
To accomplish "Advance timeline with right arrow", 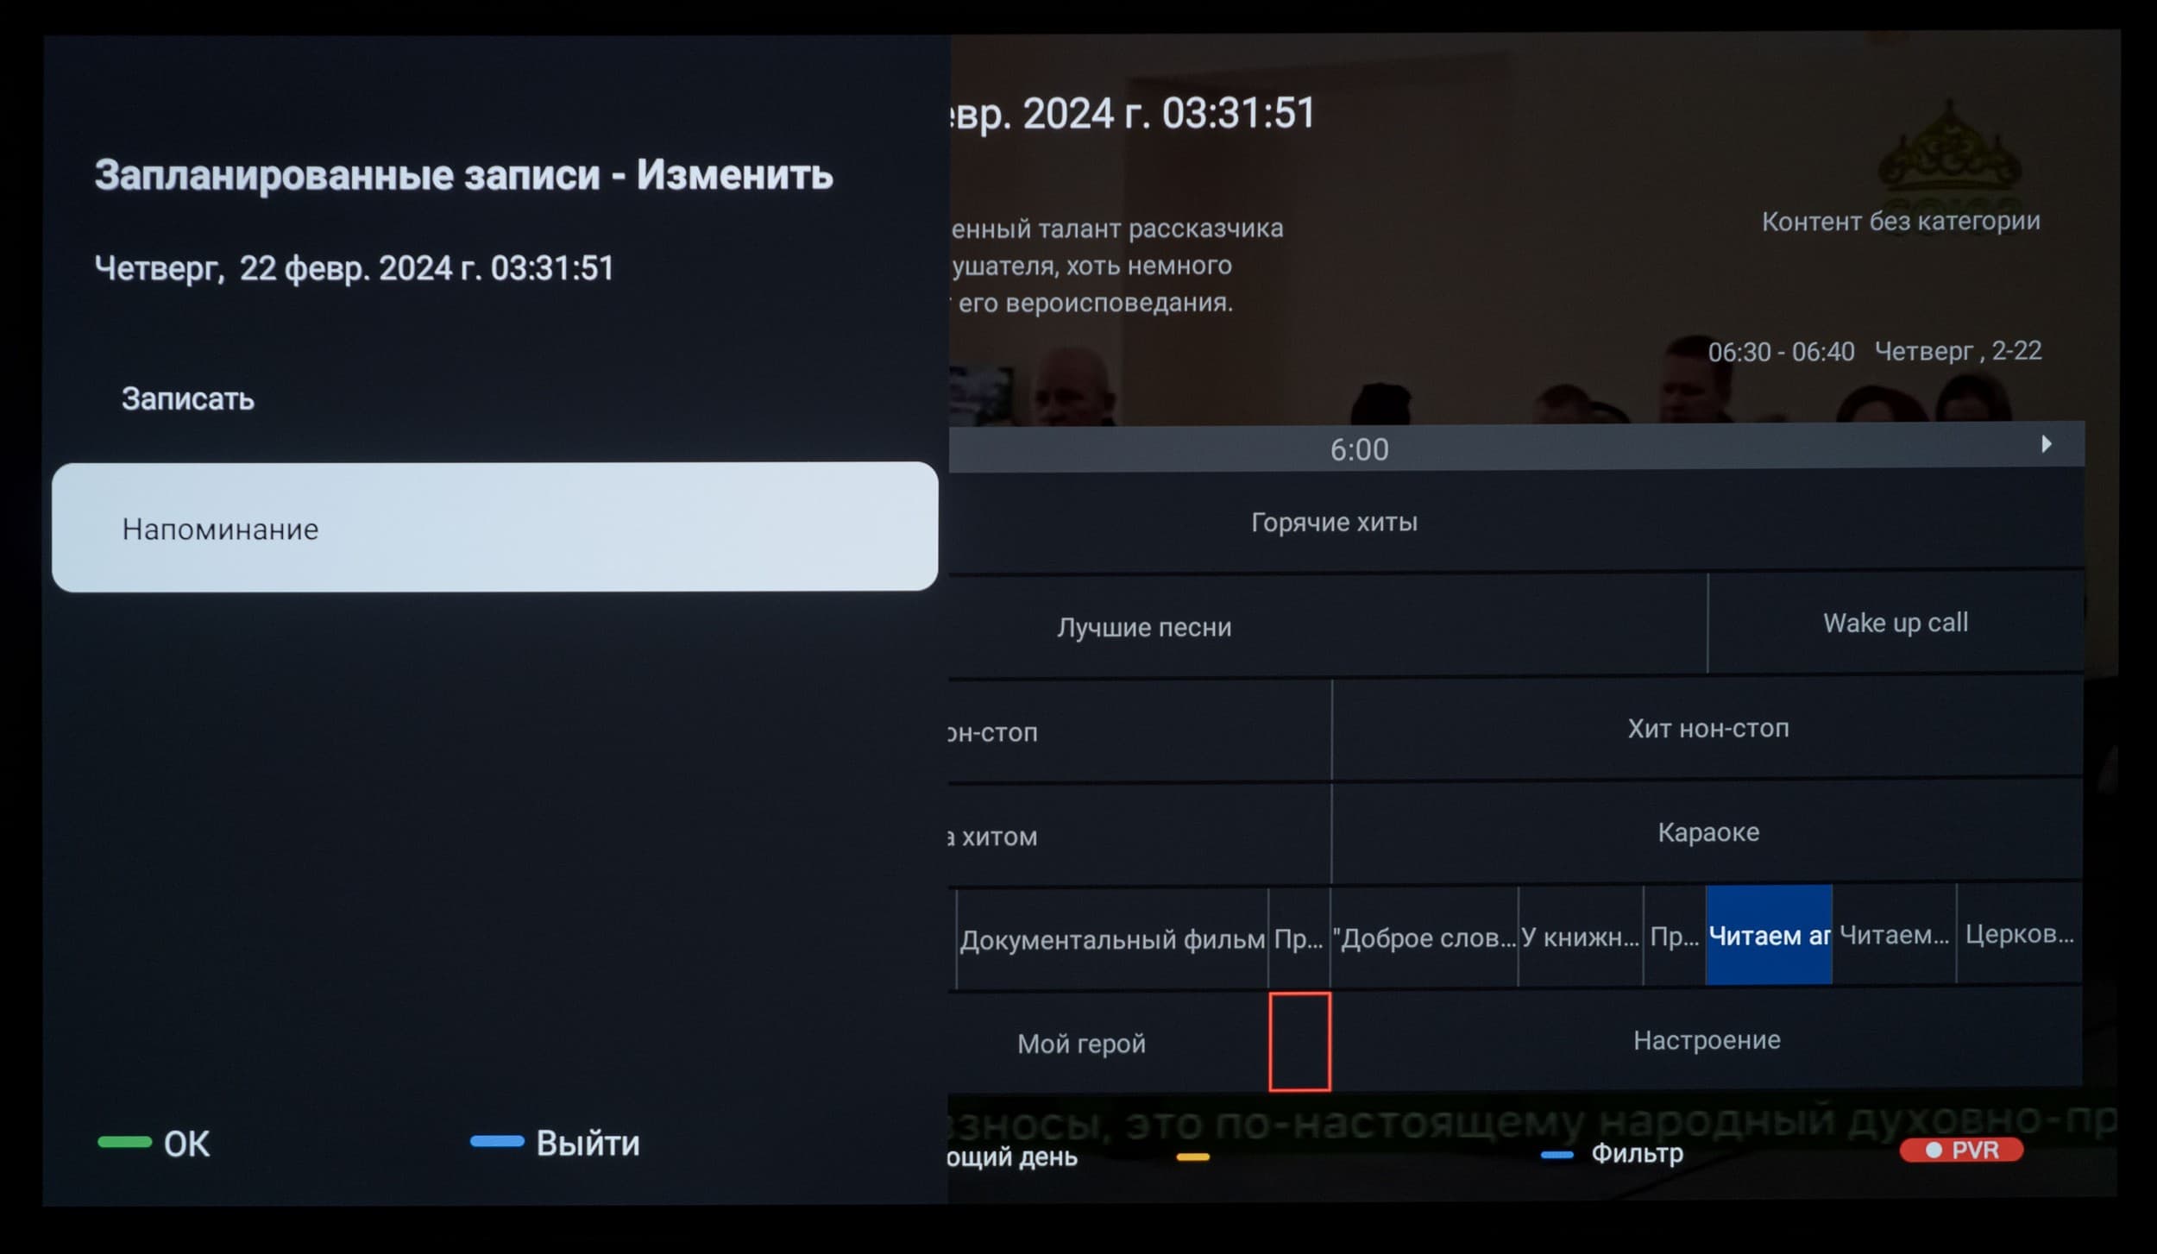I will [2046, 444].
